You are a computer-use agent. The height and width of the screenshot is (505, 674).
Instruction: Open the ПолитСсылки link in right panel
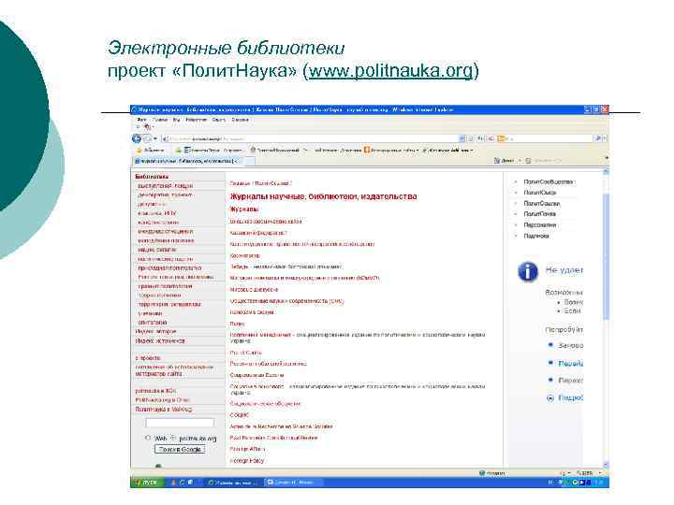click(542, 203)
